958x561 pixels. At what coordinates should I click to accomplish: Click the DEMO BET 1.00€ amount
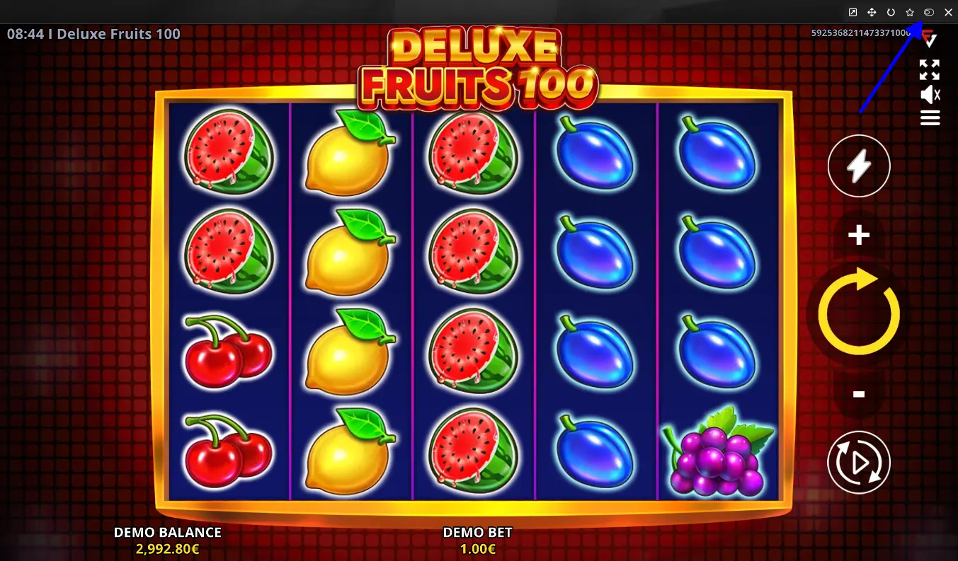coord(477,549)
